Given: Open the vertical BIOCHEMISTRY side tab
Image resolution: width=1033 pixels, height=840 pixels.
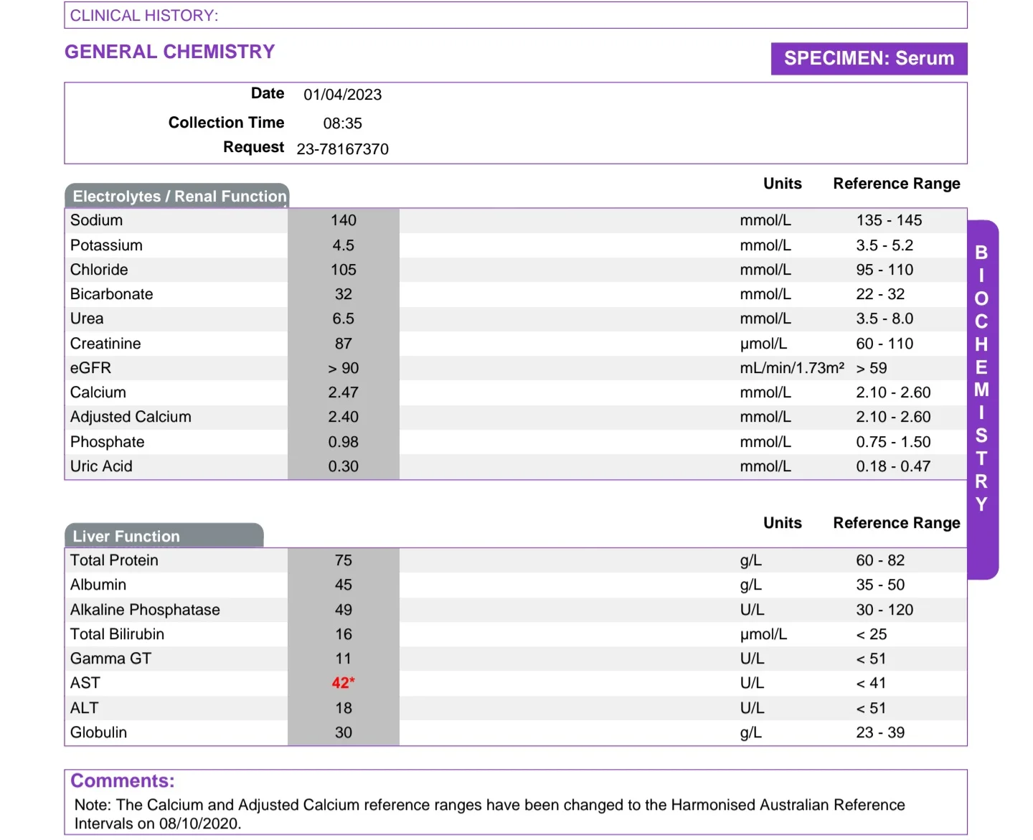Looking at the screenshot, I should (982, 400).
